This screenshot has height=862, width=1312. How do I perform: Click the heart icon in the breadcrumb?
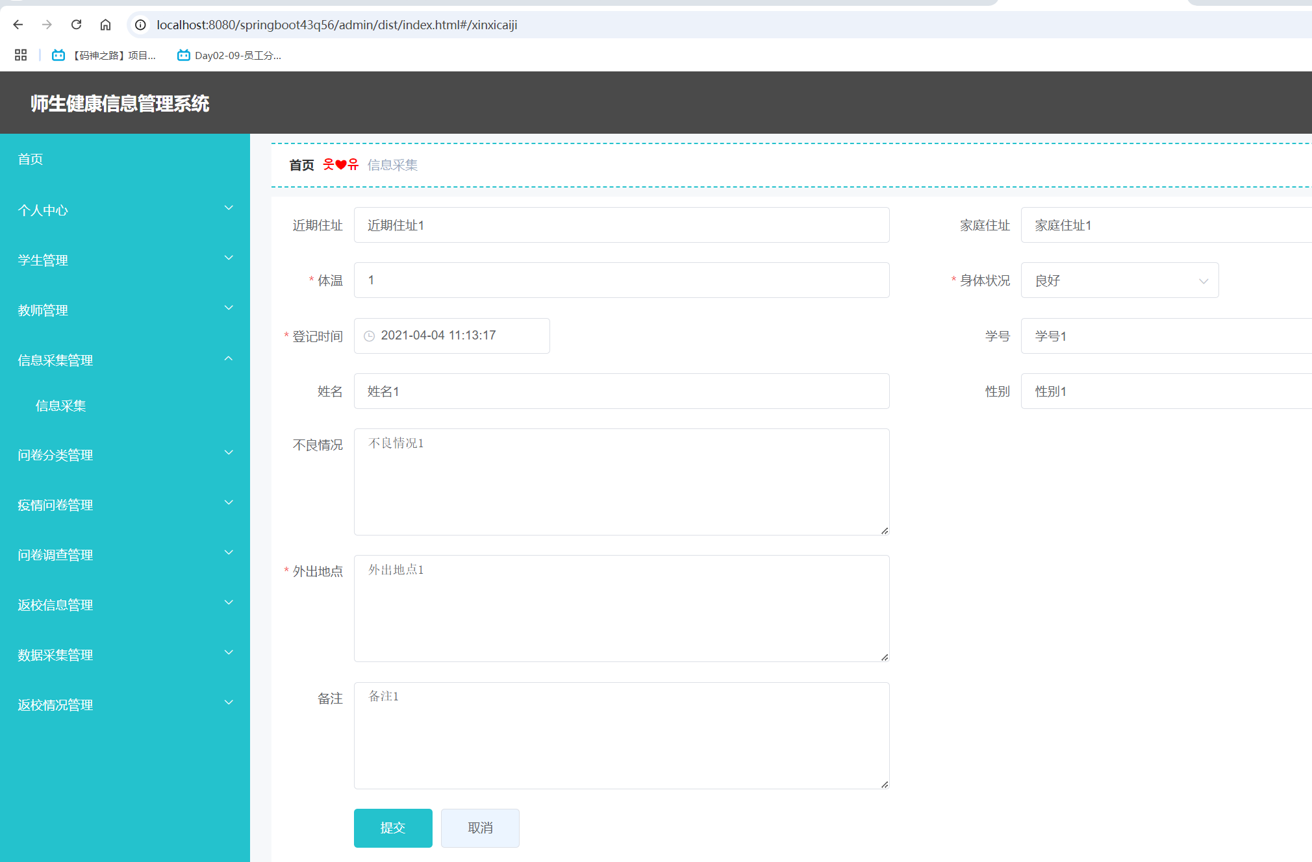pos(342,164)
